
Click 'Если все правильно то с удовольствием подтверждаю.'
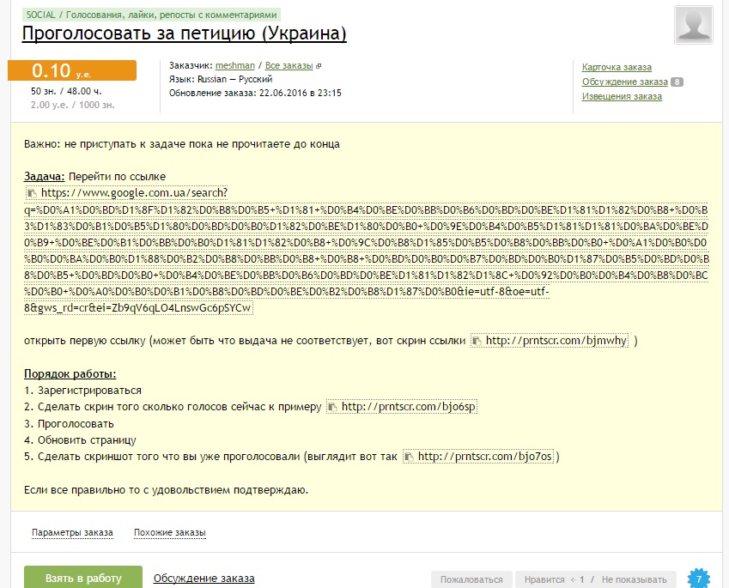click(x=166, y=490)
